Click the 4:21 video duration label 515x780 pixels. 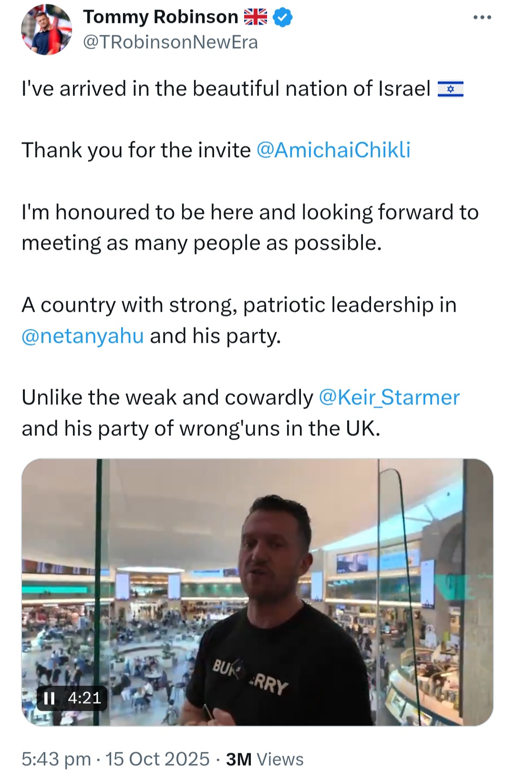click(x=84, y=698)
